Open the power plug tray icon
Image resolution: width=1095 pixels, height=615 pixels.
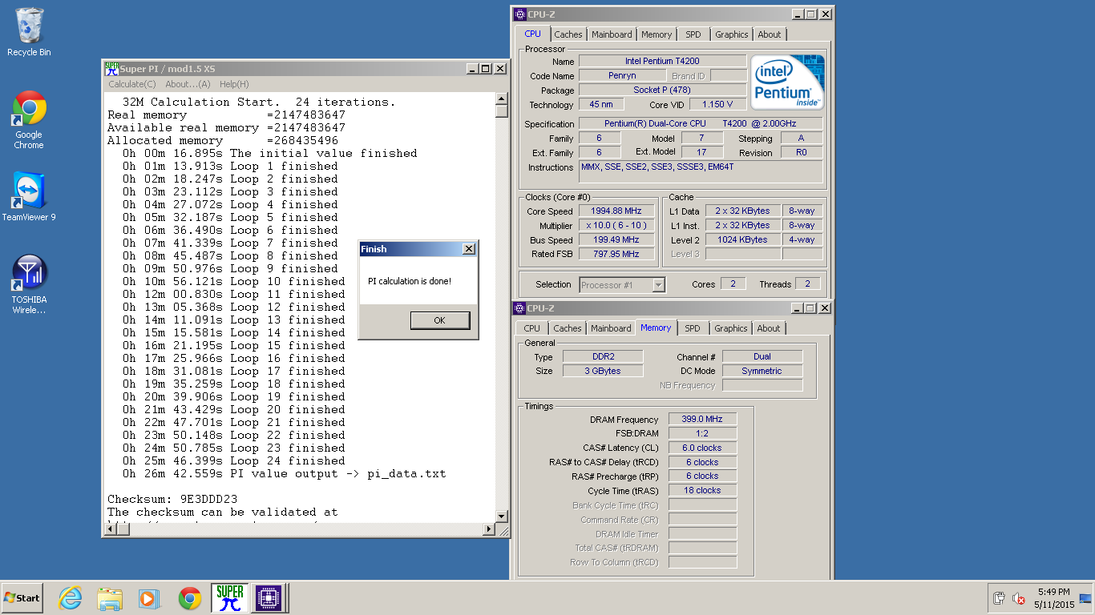[999, 598]
